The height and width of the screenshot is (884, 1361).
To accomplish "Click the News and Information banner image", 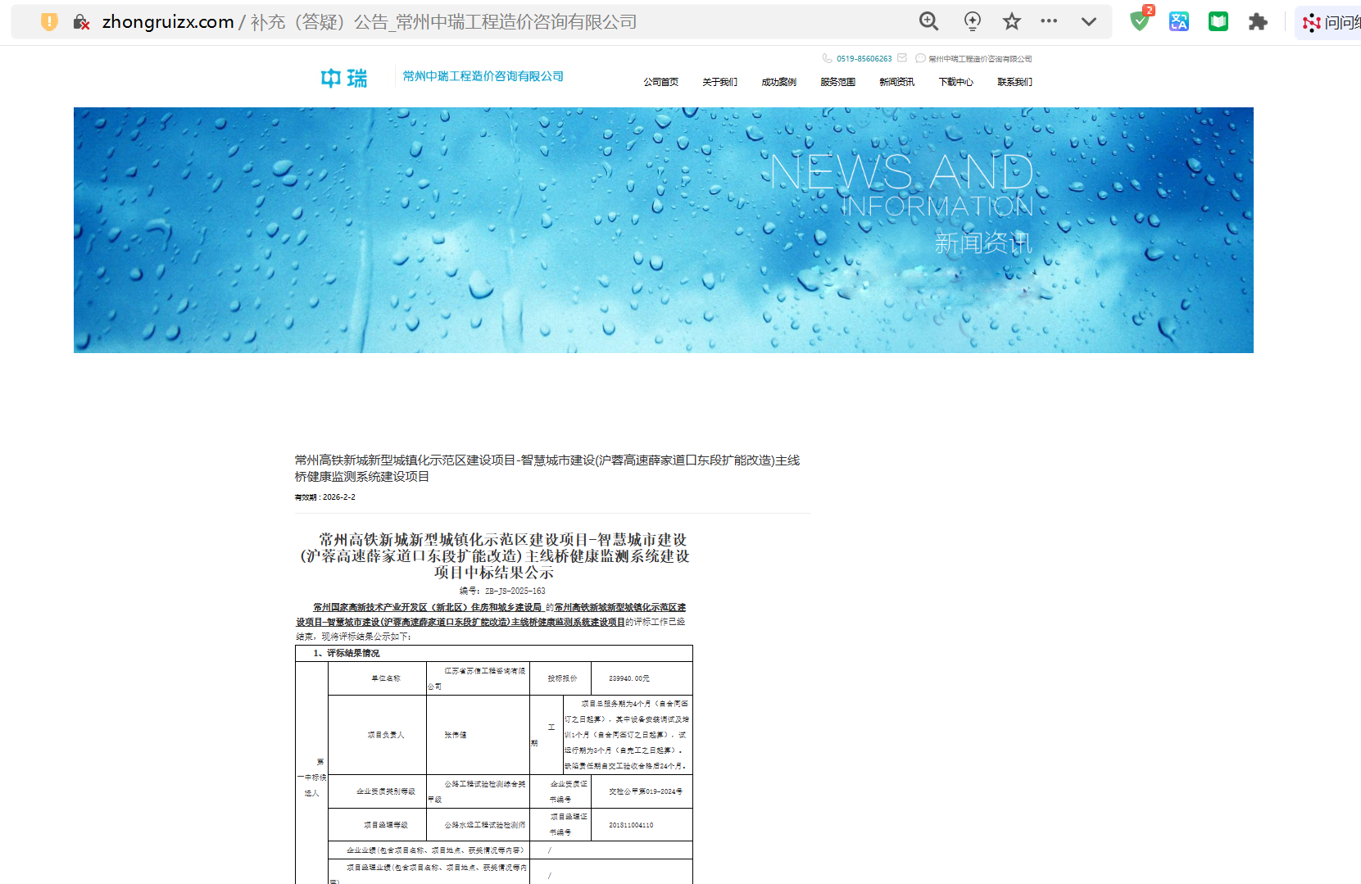I will point(664,230).
